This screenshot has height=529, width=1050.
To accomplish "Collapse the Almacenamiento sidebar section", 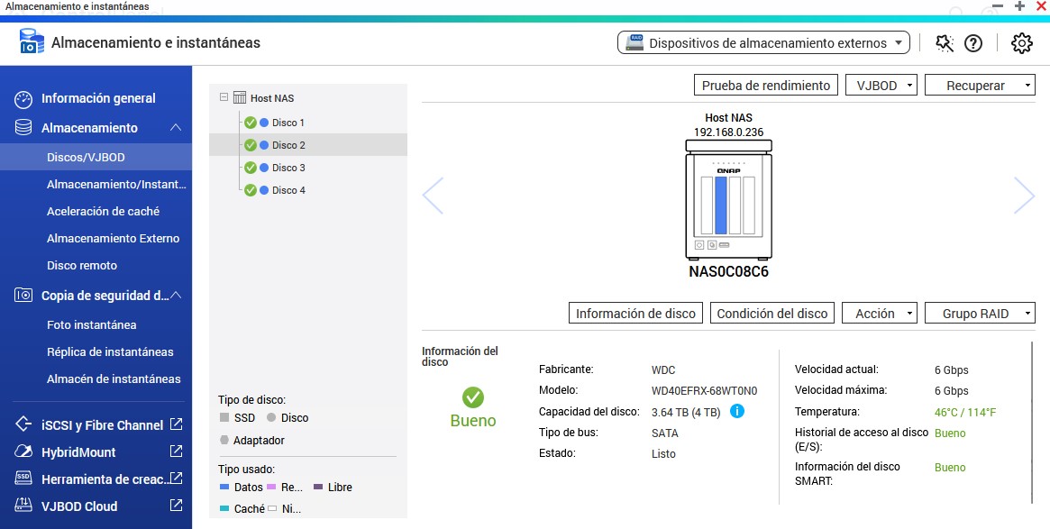I will (176, 128).
